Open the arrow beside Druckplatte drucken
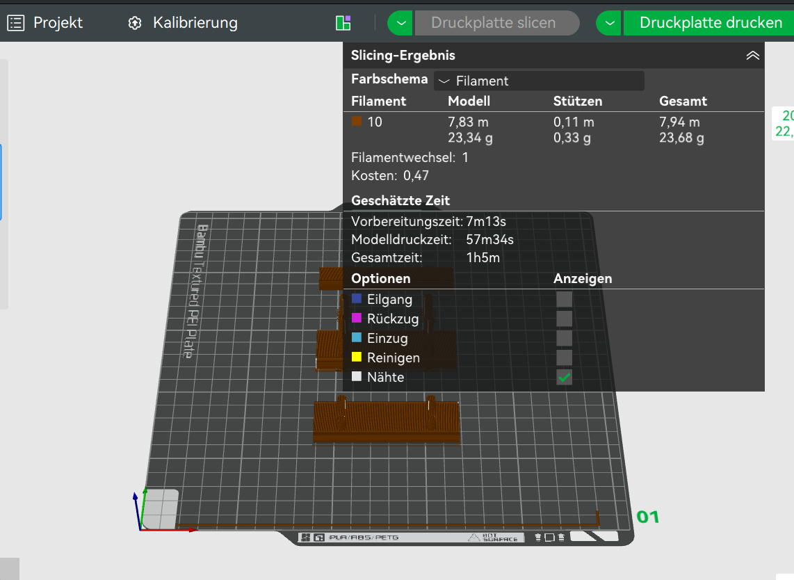The image size is (794, 580). coord(609,23)
